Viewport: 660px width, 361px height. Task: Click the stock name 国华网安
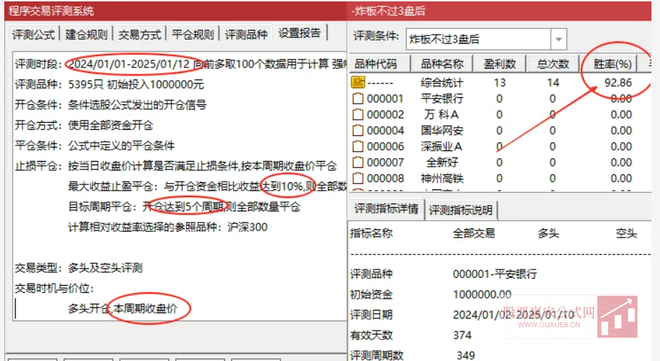[x=442, y=130]
